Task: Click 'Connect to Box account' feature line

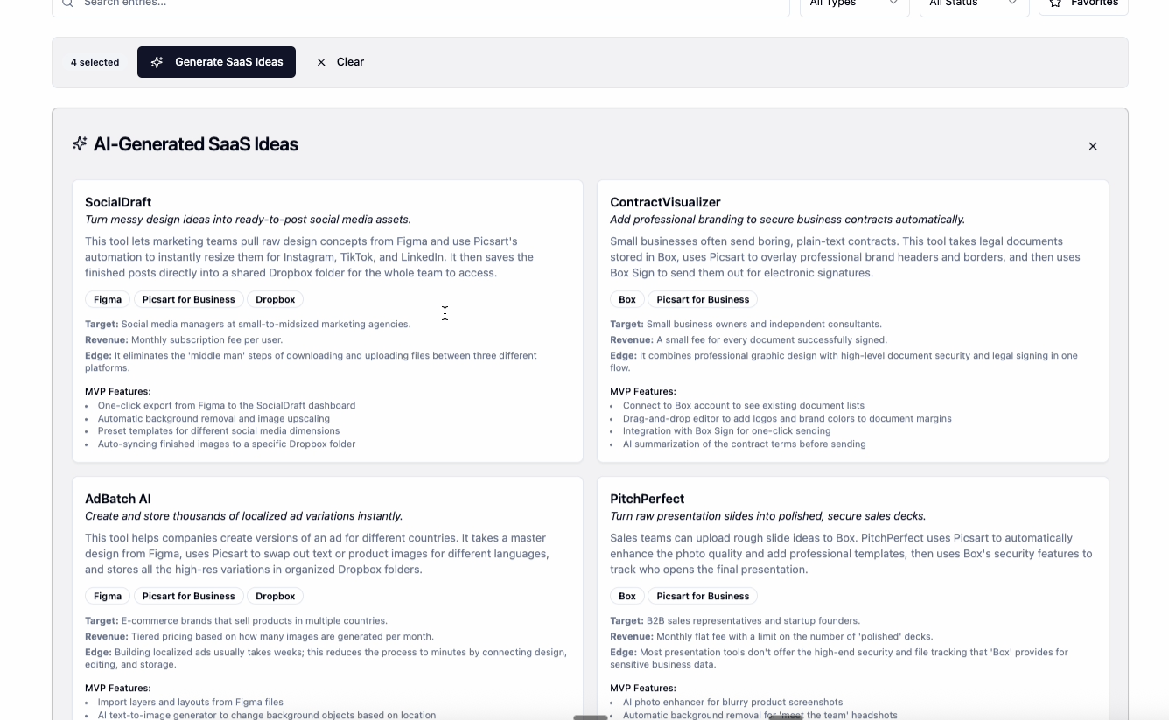Action: (744, 405)
